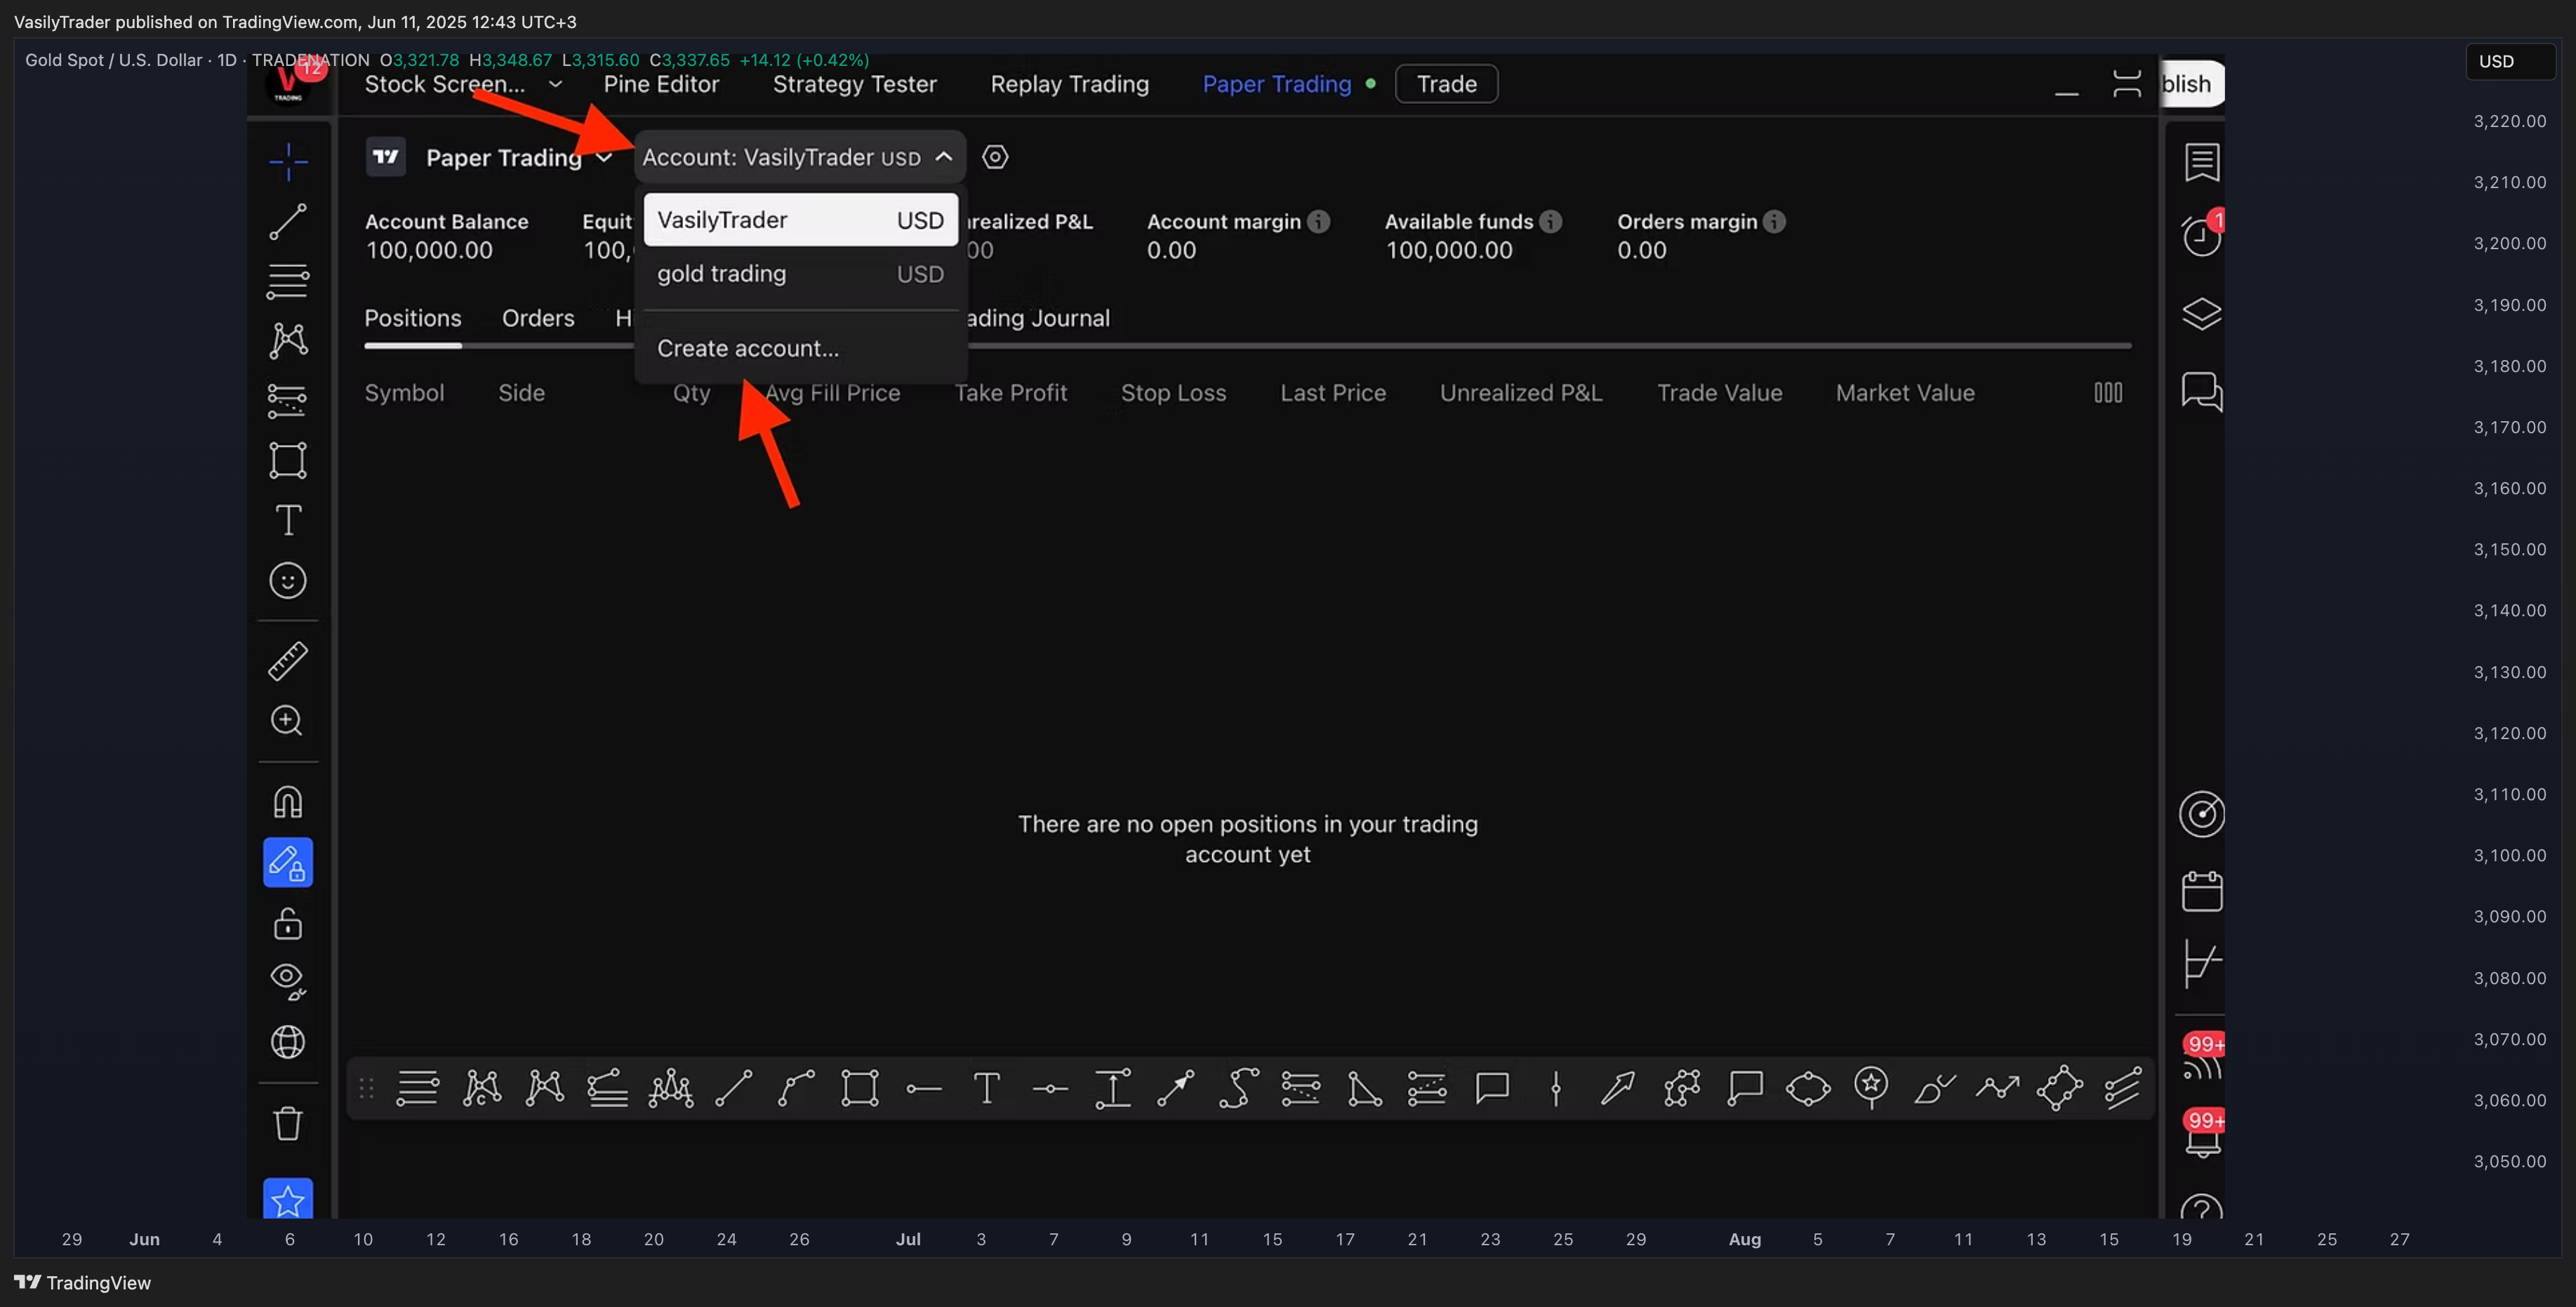
Task: Click the Trade button
Action: [x=1446, y=84]
